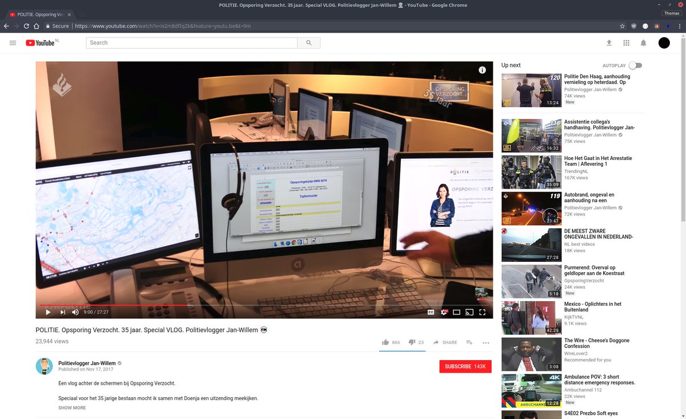This screenshot has width=686, height=419.
Task: Open Assistentie collega's handhaving video
Action: [x=599, y=125]
